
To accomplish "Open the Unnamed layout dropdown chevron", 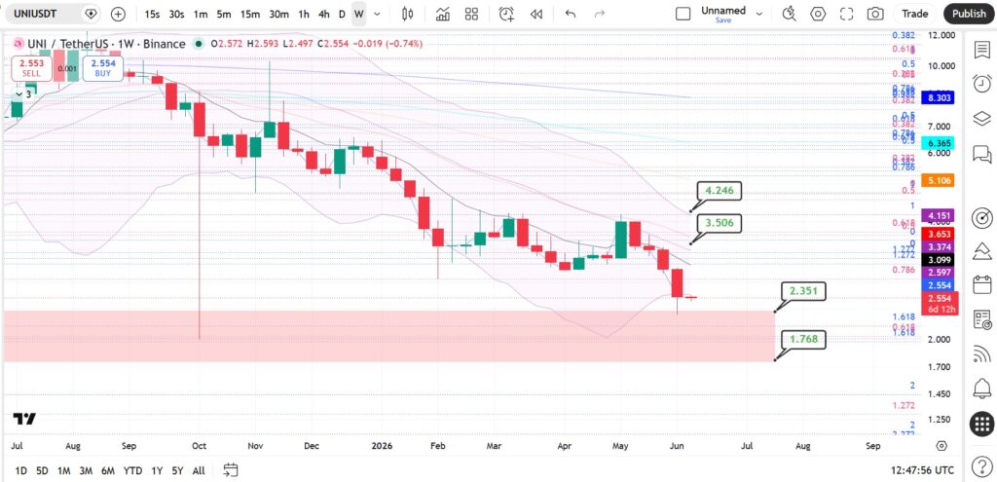I will [758, 14].
